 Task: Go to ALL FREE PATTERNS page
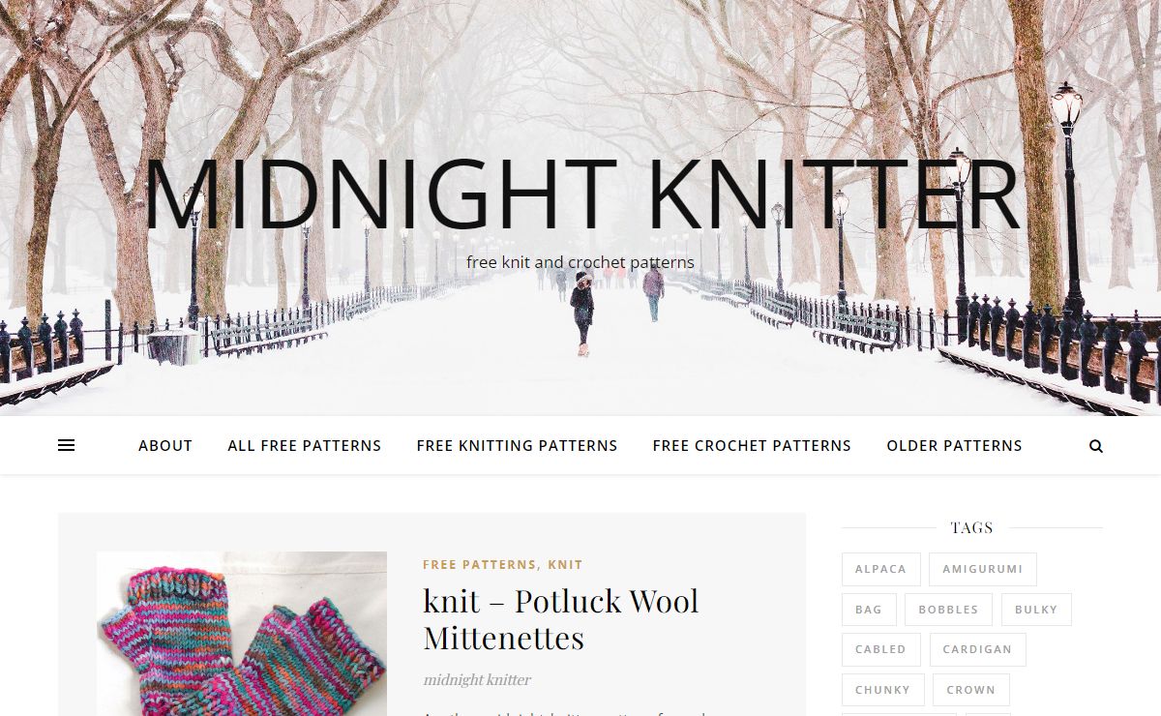tap(305, 446)
